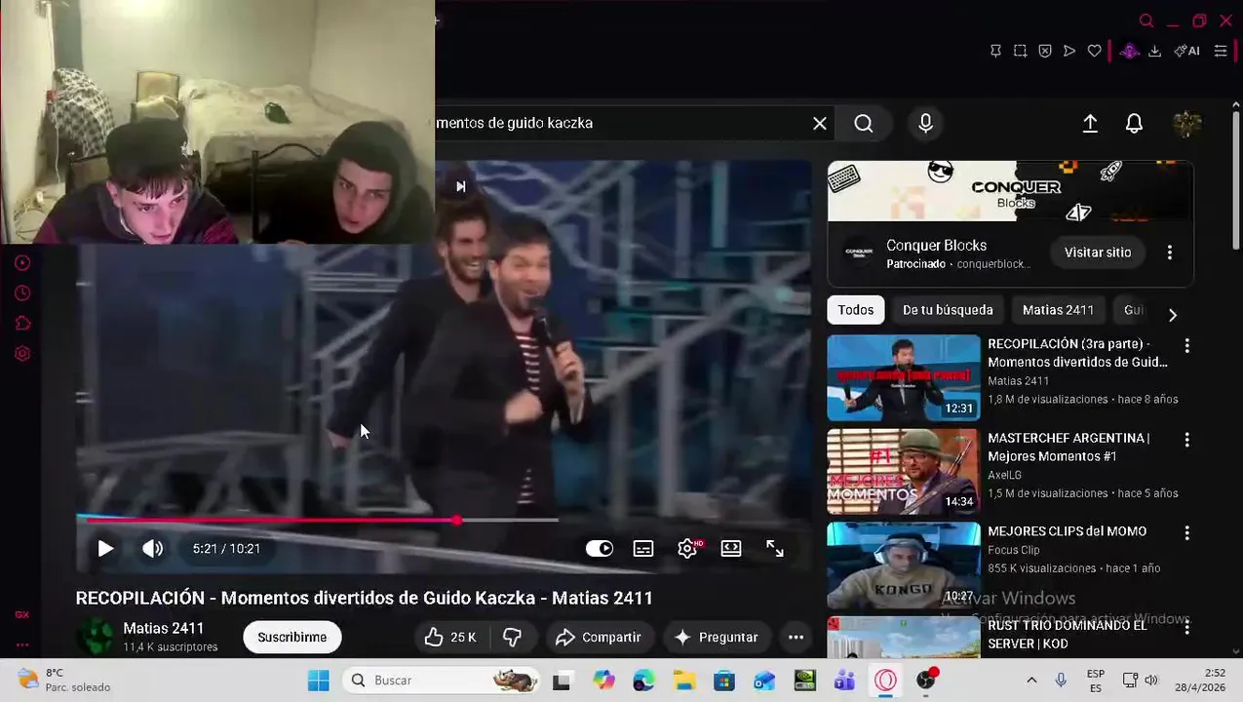Open options for MASTERCHEF ARGENTINA video
This screenshot has width=1243, height=702.
(x=1186, y=440)
